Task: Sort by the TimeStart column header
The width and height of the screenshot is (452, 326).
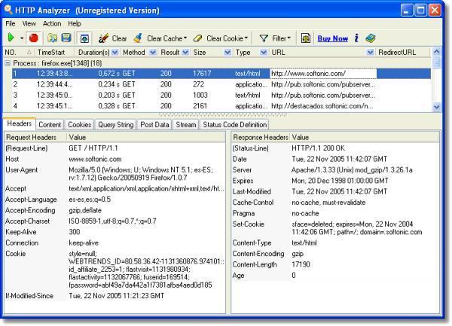Action: [x=54, y=53]
